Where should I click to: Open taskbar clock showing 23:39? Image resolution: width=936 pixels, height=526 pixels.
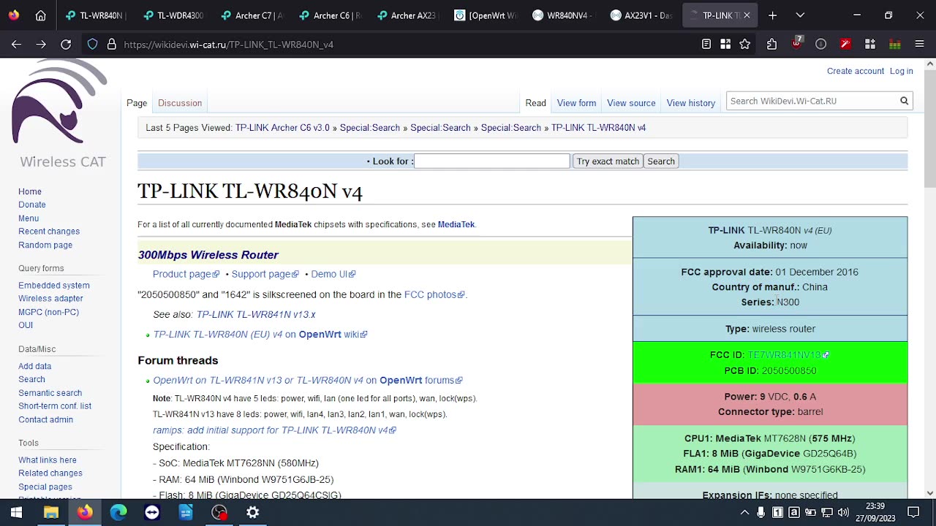pos(875,512)
